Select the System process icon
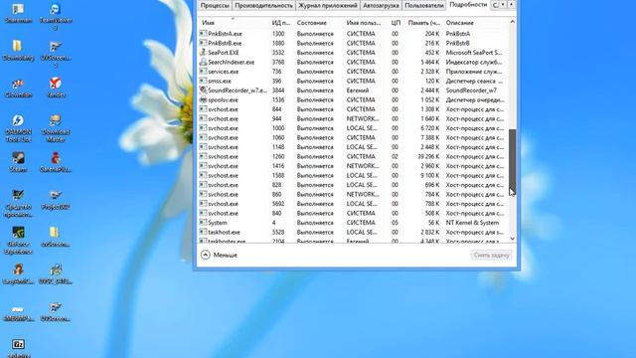This screenshot has height=358, width=636. point(203,223)
